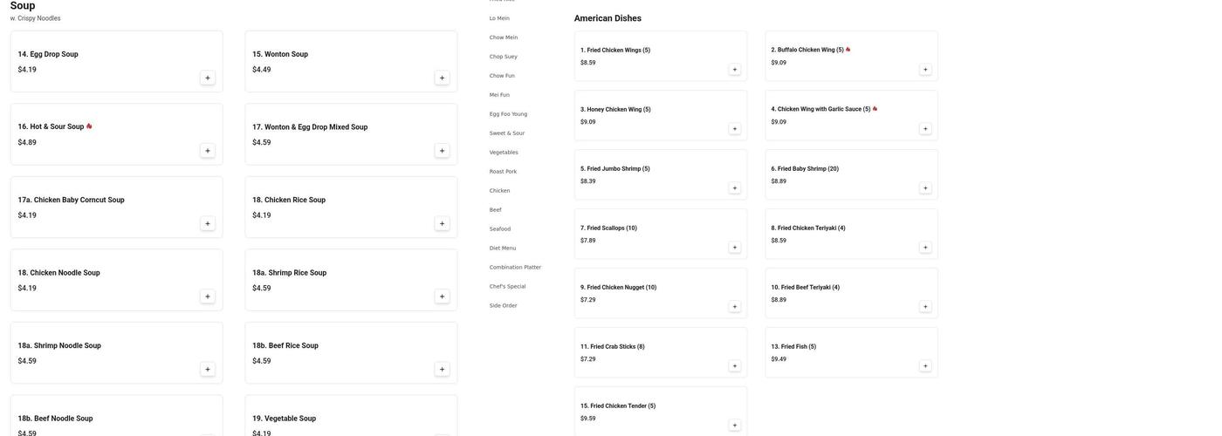Click plus on Buffalo Chicken Wing (5)
This screenshot has width=1222, height=436.
(x=925, y=69)
